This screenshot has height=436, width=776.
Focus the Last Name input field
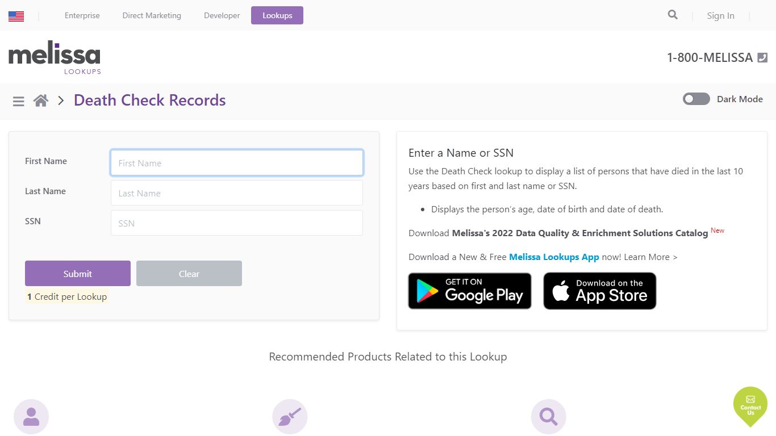click(x=237, y=193)
